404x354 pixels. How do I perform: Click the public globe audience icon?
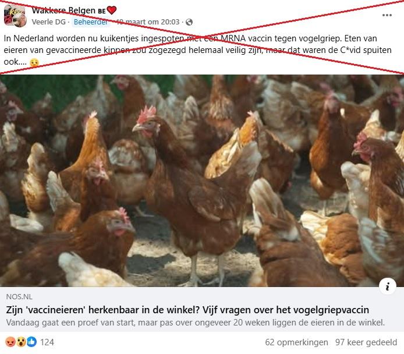pos(189,22)
